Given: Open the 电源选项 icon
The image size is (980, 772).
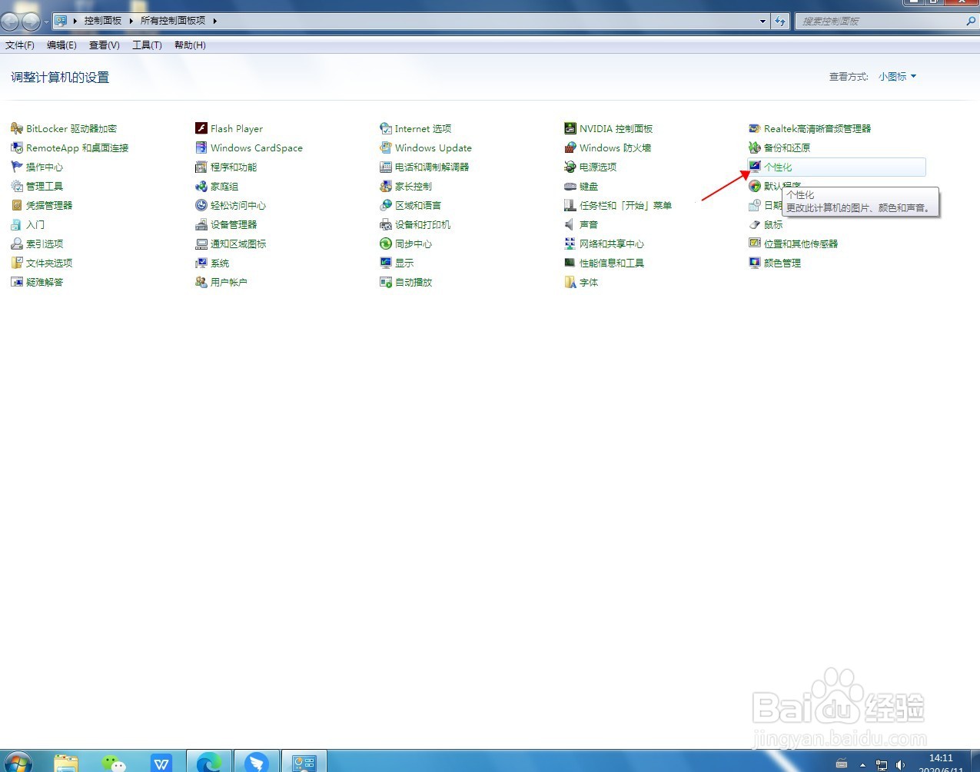Looking at the screenshot, I should tap(570, 167).
